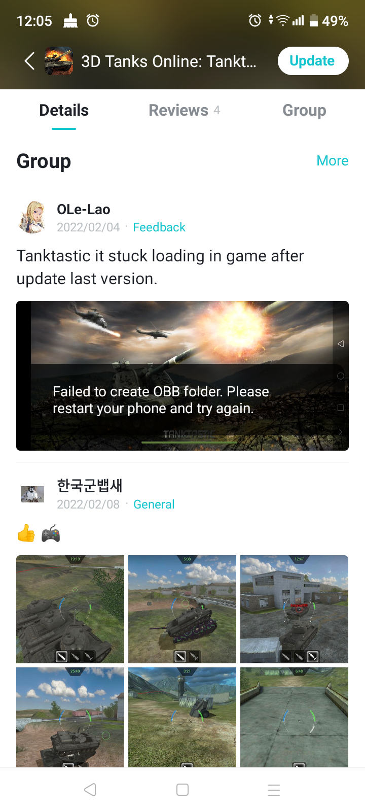The image size is (365, 812).
Task: Tap Android recent apps menu icon
Action: click(274, 790)
